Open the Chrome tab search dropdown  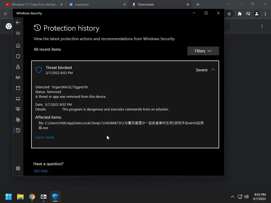[x=228, y=4]
